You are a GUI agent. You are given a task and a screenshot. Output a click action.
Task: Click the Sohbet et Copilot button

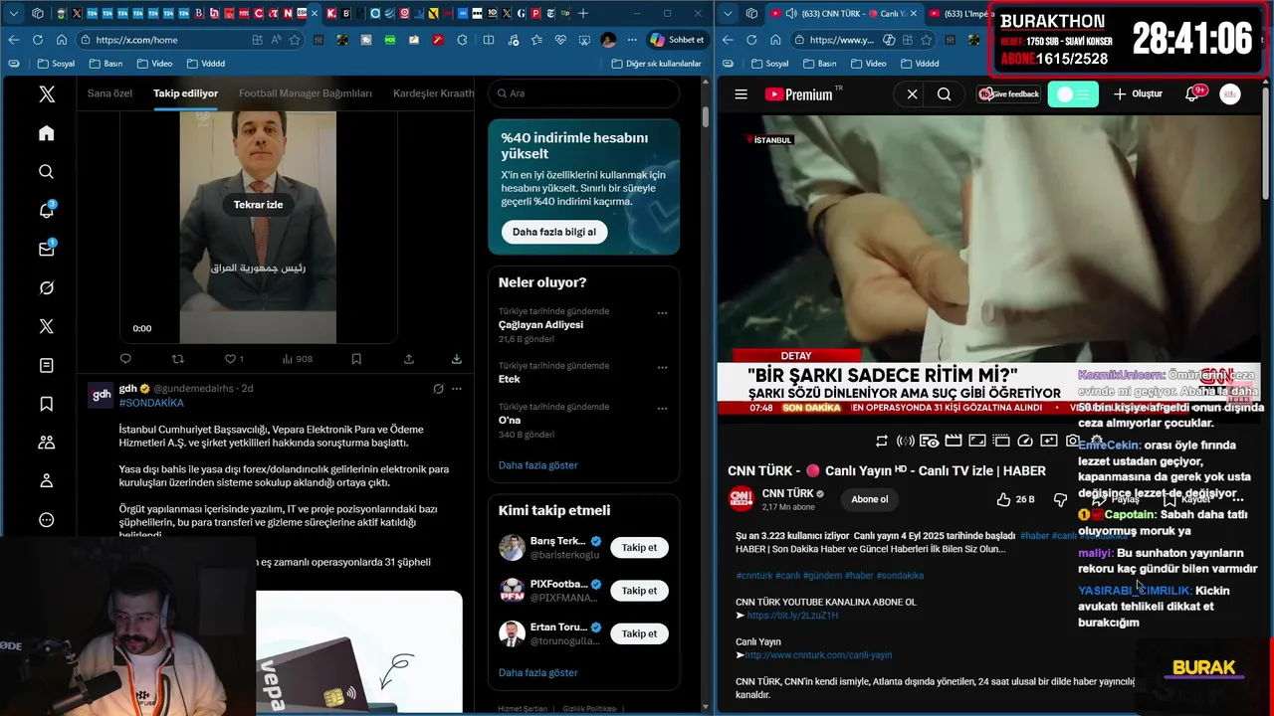point(677,40)
